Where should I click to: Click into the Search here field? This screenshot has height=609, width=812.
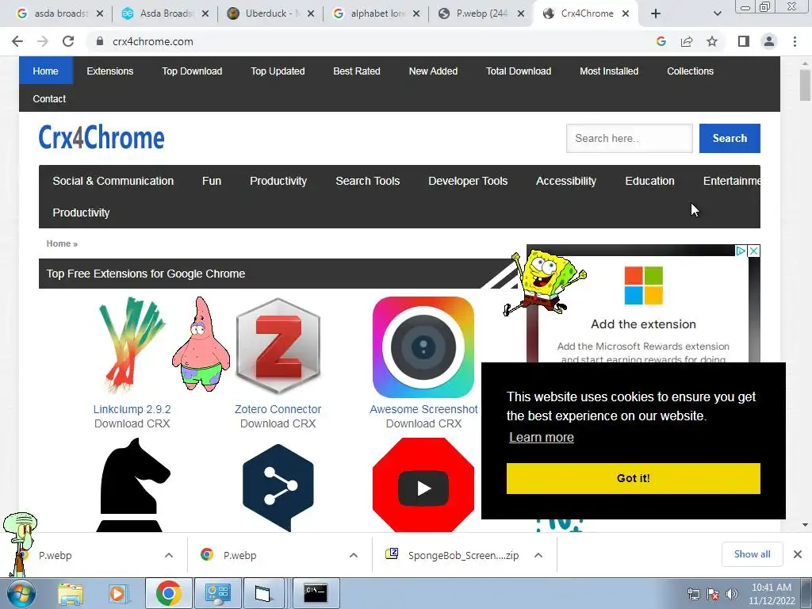tap(629, 138)
